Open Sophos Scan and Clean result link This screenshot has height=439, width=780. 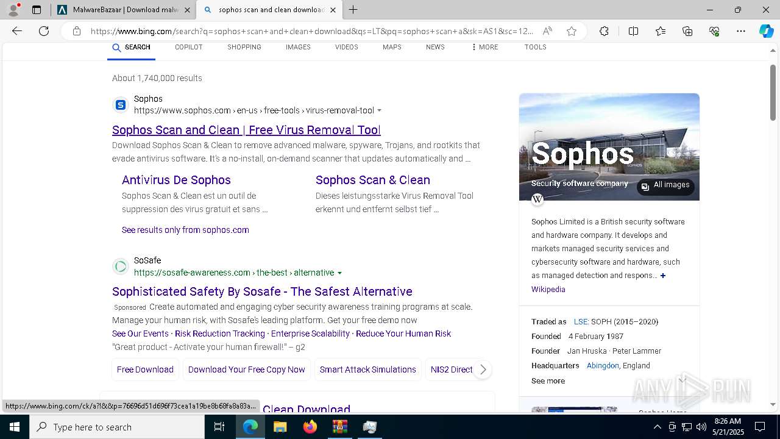click(246, 130)
